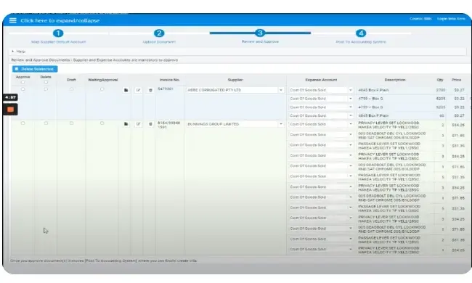This screenshot has width=472, height=283.
Task: Click the footer note about approved documents
Action: (104, 261)
